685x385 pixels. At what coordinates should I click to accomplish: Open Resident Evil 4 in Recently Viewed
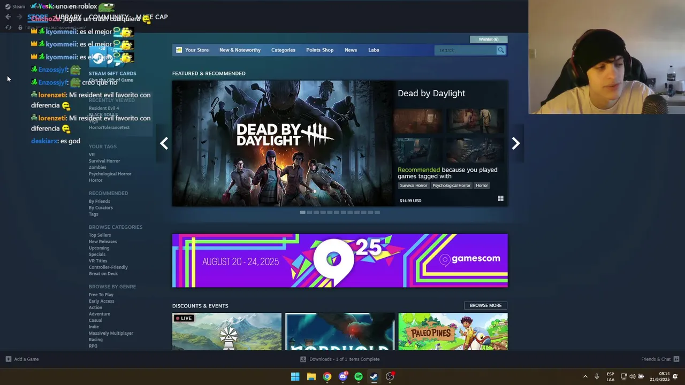click(x=104, y=108)
